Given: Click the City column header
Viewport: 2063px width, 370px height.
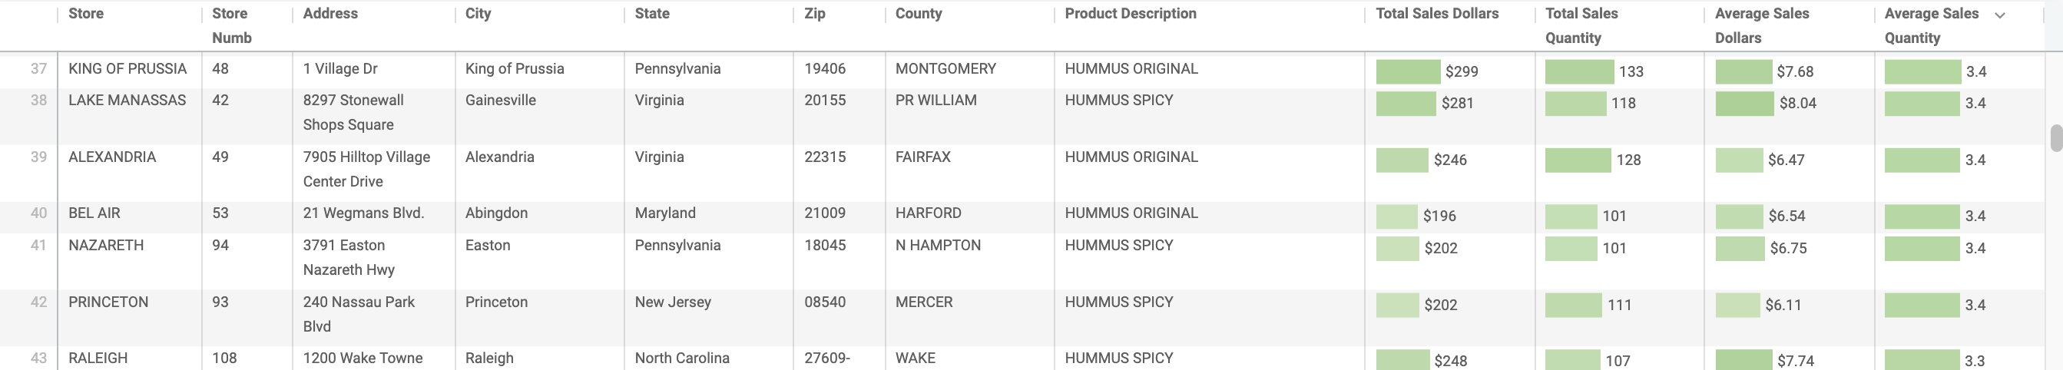Looking at the screenshot, I should [478, 14].
